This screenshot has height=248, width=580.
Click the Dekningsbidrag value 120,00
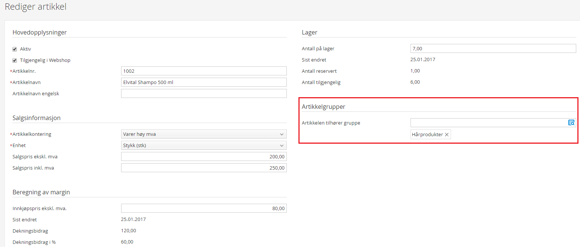tap(129, 231)
